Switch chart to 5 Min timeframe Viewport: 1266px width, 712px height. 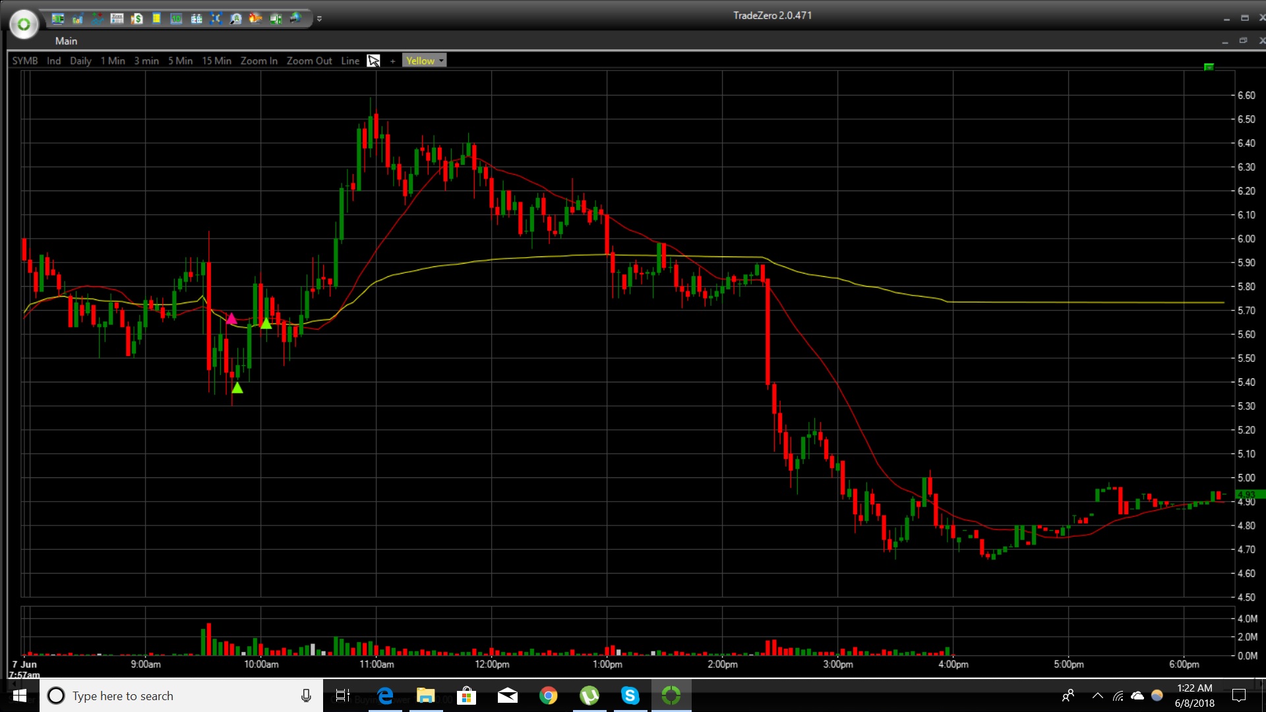click(180, 61)
